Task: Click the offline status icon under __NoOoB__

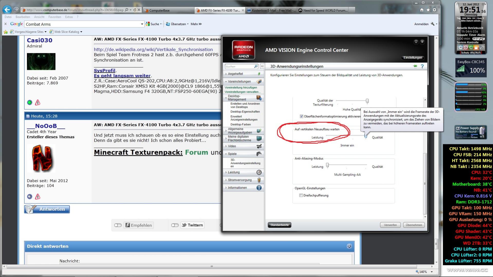Action: (30, 197)
